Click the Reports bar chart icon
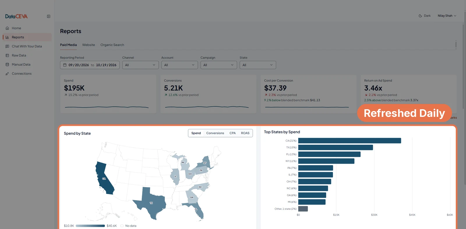Image resolution: width=466 pixels, height=229 pixels. (7, 37)
